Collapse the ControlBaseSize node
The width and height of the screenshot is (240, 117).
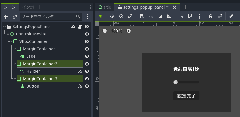click(x=8, y=34)
